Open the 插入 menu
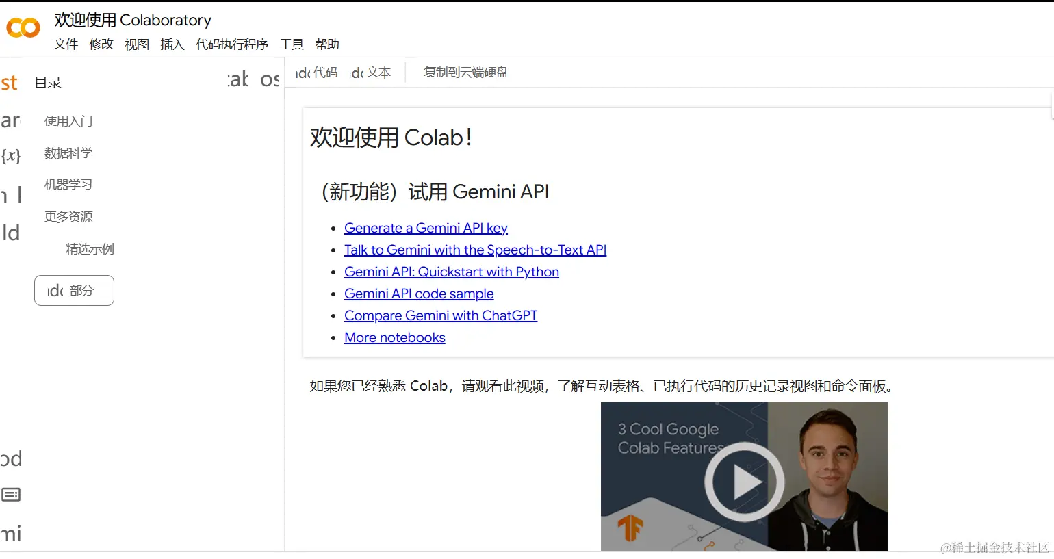 coord(172,44)
